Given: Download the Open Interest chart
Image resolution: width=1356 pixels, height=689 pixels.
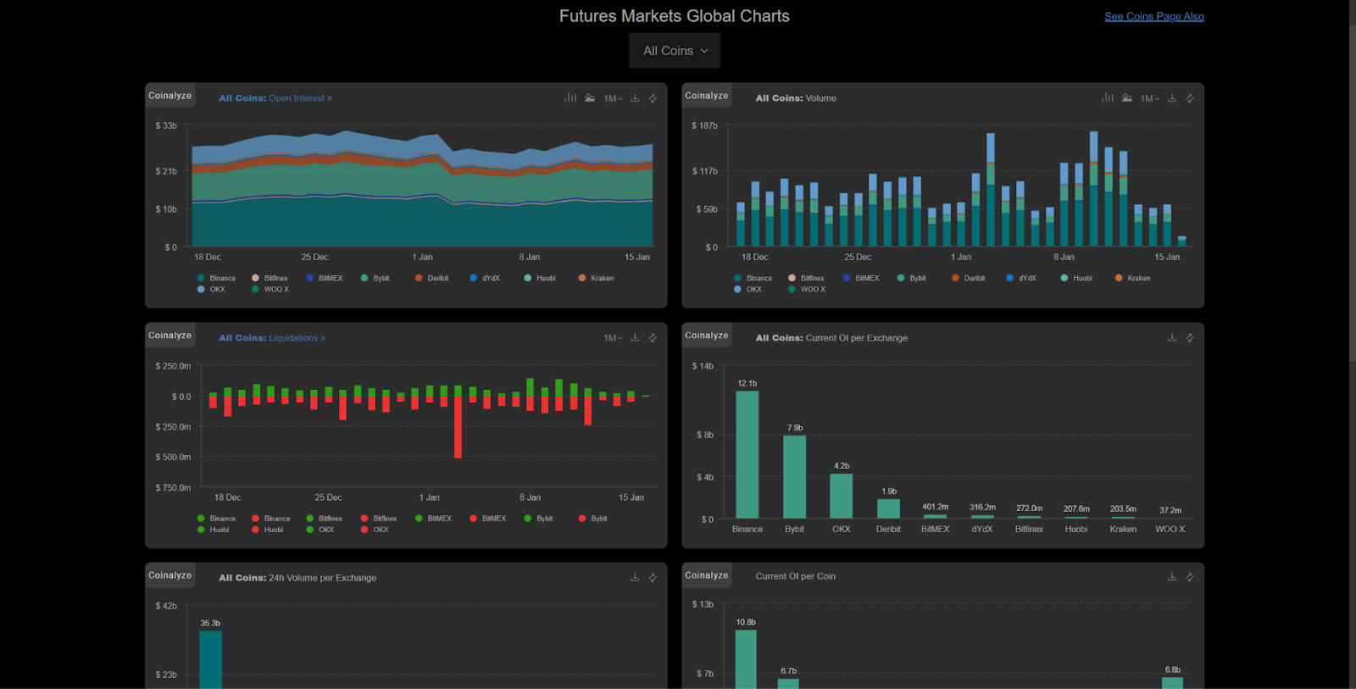Looking at the screenshot, I should 635,98.
